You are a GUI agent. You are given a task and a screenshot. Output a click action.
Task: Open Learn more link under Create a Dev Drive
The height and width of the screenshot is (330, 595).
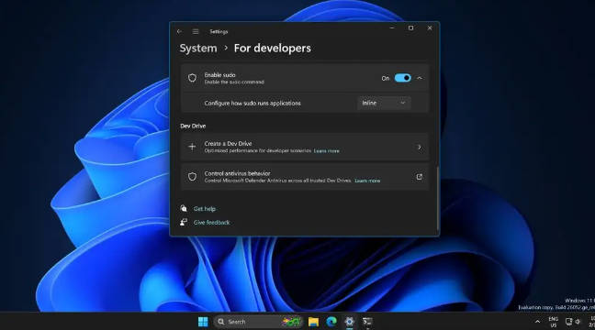click(x=326, y=151)
